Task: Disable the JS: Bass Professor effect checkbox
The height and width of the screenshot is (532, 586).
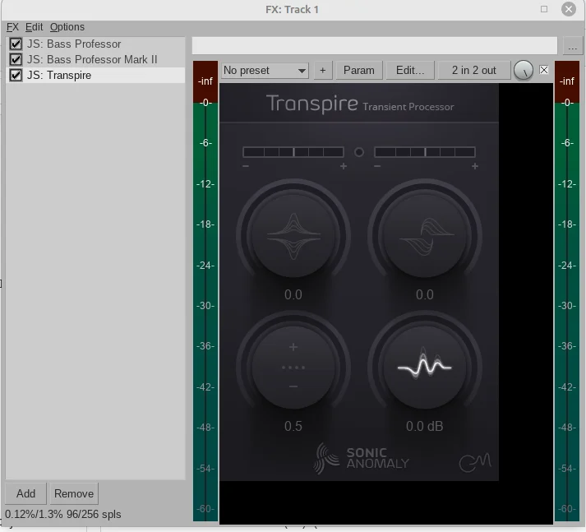Action: [x=16, y=44]
